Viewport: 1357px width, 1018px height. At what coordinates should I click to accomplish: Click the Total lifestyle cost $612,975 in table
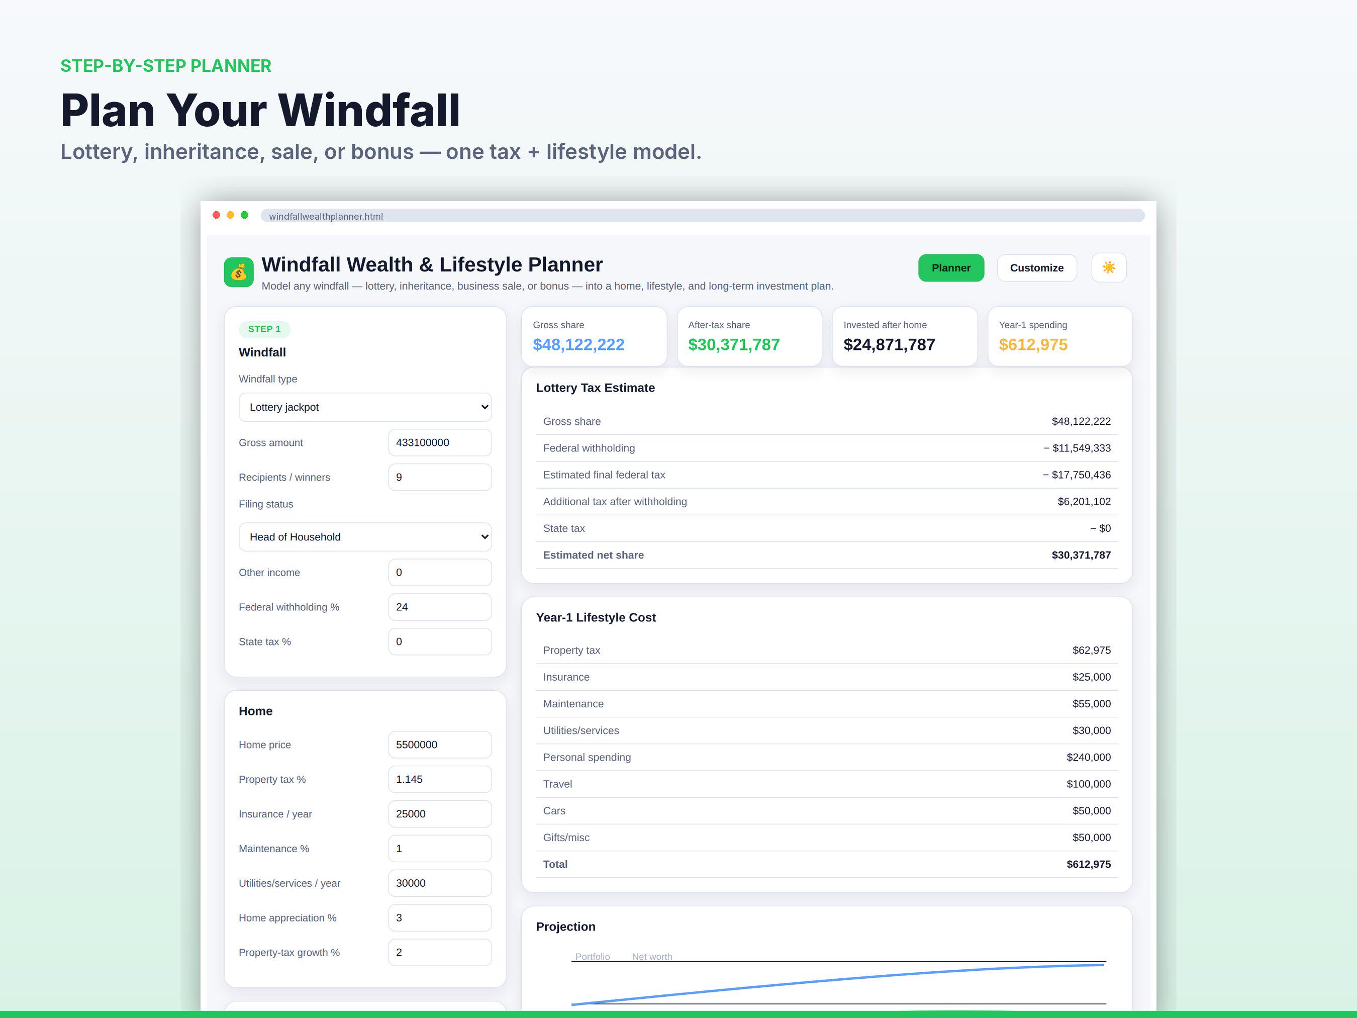[x=1088, y=864]
